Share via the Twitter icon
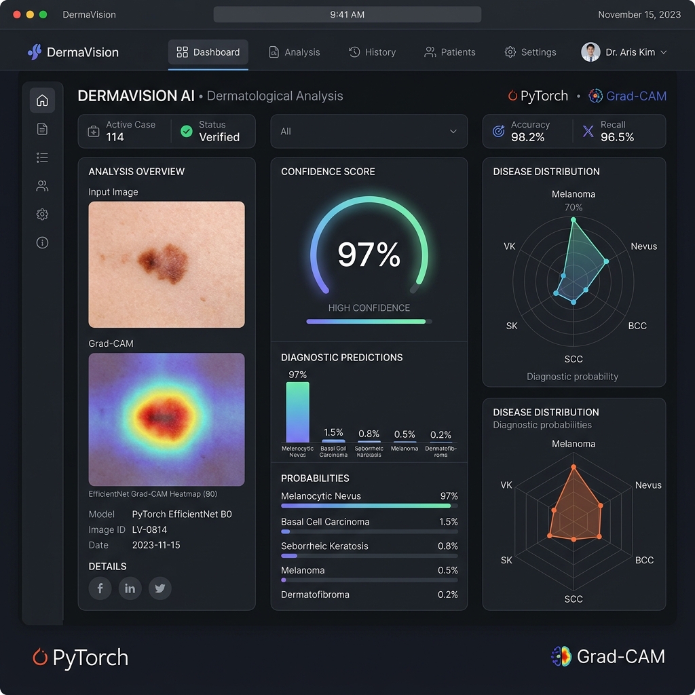Image resolution: width=695 pixels, height=695 pixels. 160,588
